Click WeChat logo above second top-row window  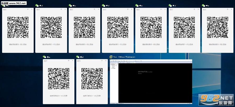tap(37, 5)
